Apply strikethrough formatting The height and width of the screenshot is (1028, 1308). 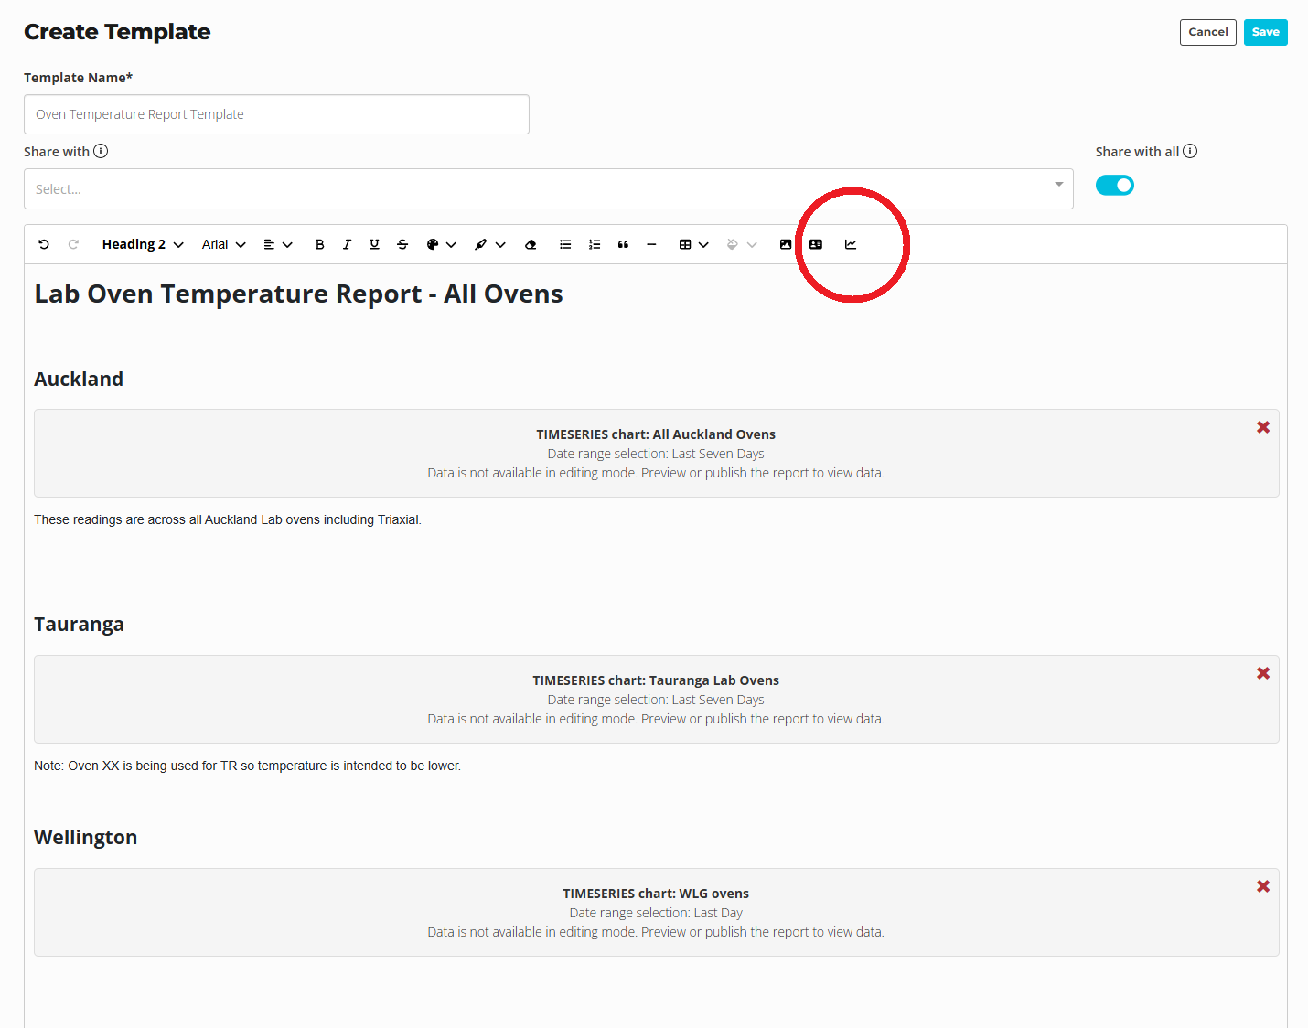402,244
